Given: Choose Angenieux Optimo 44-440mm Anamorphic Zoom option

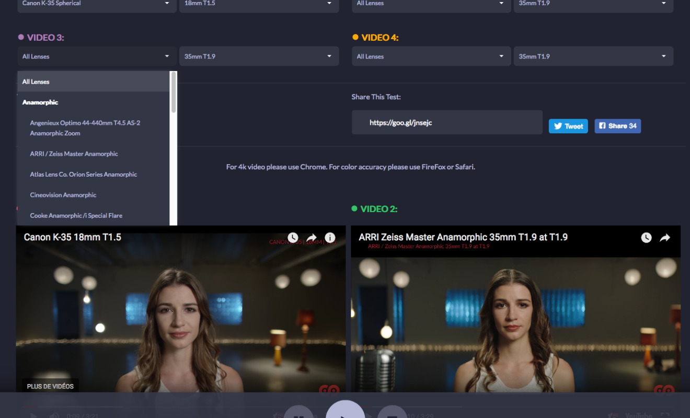Looking at the screenshot, I should (x=94, y=128).
